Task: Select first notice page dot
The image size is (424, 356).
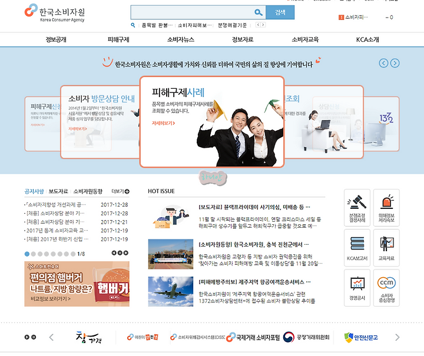Action: (26, 254)
